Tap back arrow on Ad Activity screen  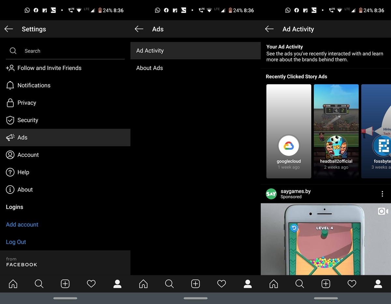(x=269, y=29)
